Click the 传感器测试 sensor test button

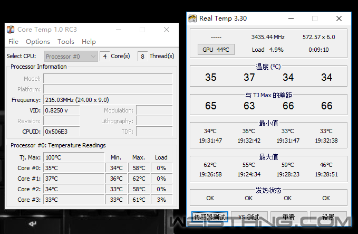pos(210,217)
